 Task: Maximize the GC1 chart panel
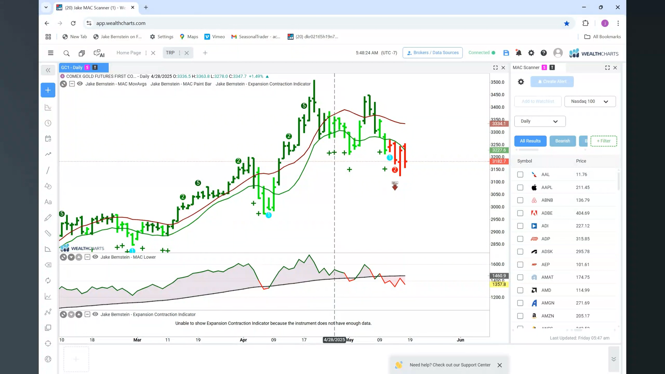click(495, 68)
